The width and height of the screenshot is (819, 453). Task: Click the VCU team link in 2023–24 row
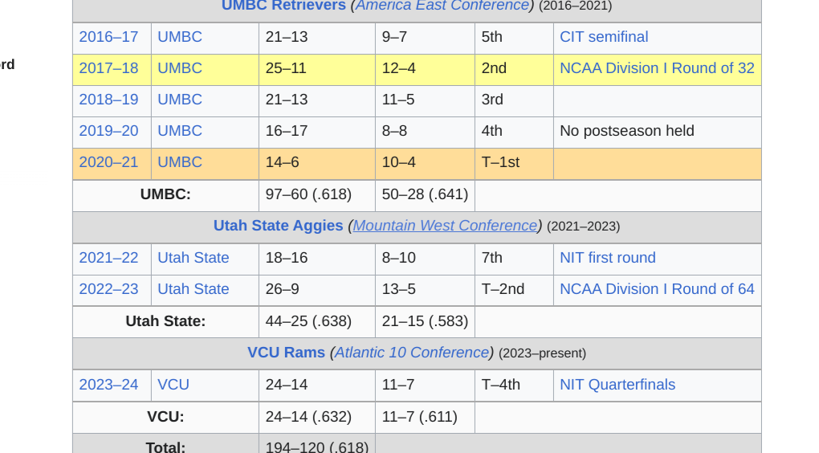click(x=173, y=385)
